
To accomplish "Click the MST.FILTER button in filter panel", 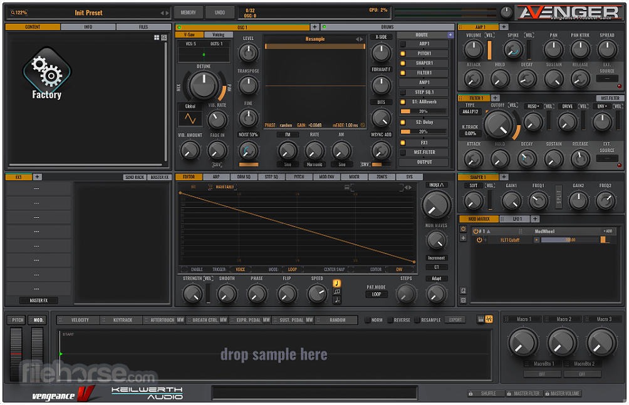I will tap(610, 98).
